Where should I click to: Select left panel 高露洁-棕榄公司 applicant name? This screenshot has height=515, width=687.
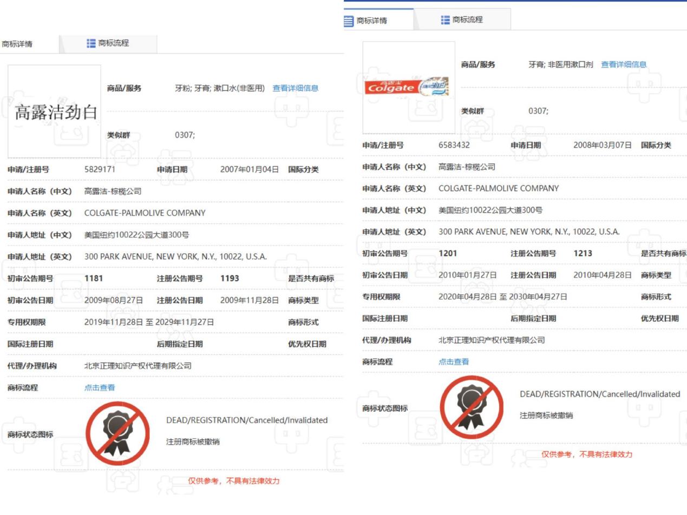pos(113,192)
